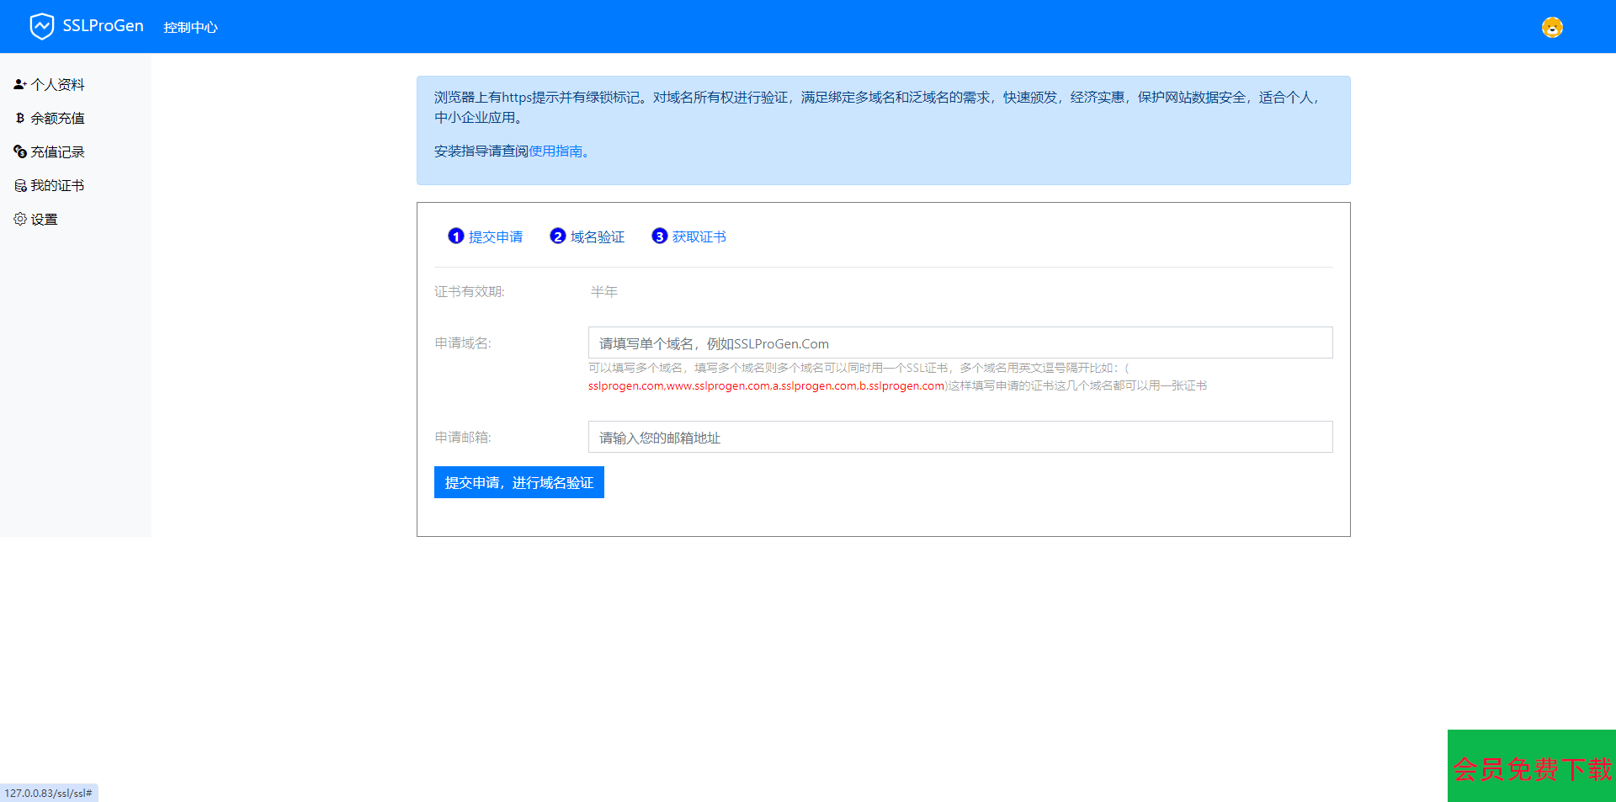Click the 会员免费下载 green banner
1616x802 pixels.
click(x=1531, y=767)
